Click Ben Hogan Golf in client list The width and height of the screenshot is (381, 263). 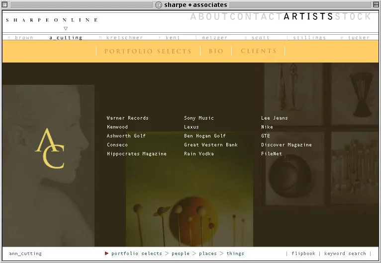click(205, 136)
